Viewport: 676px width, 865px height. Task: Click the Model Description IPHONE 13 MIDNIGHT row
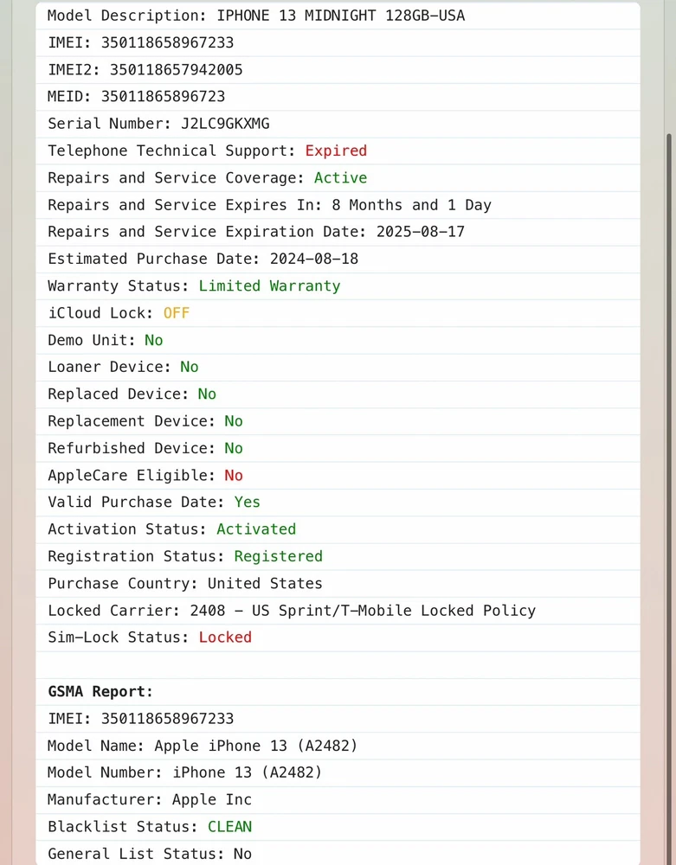[255, 16]
